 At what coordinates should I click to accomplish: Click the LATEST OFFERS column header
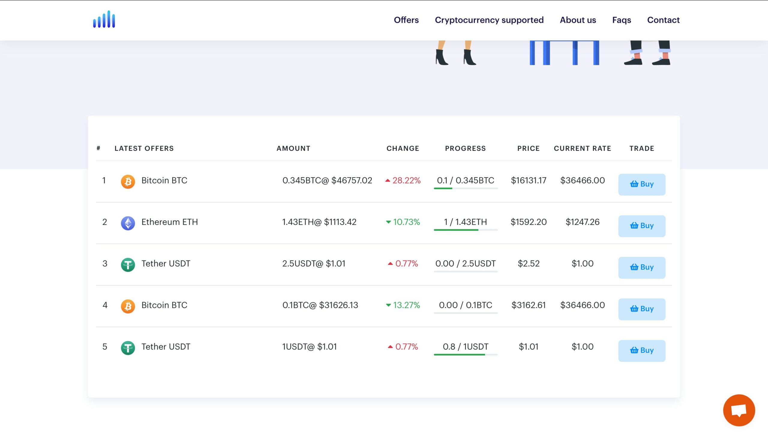point(144,148)
